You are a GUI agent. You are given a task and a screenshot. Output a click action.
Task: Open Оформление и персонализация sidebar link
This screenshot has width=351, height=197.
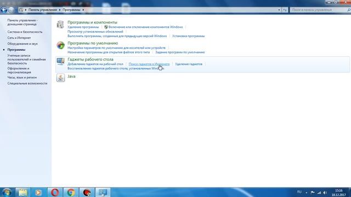pos(19,71)
